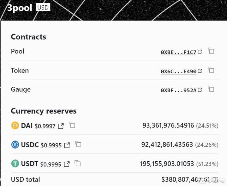Open DAI token external link
The image size is (227, 186).
tap(61, 126)
